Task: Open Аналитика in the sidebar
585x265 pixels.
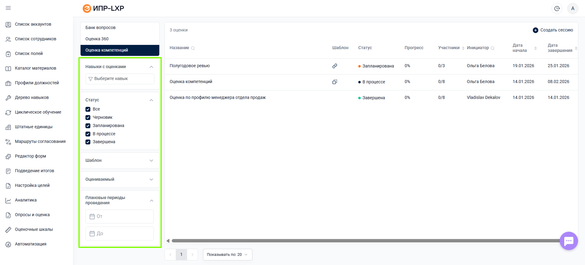Action: [26, 200]
